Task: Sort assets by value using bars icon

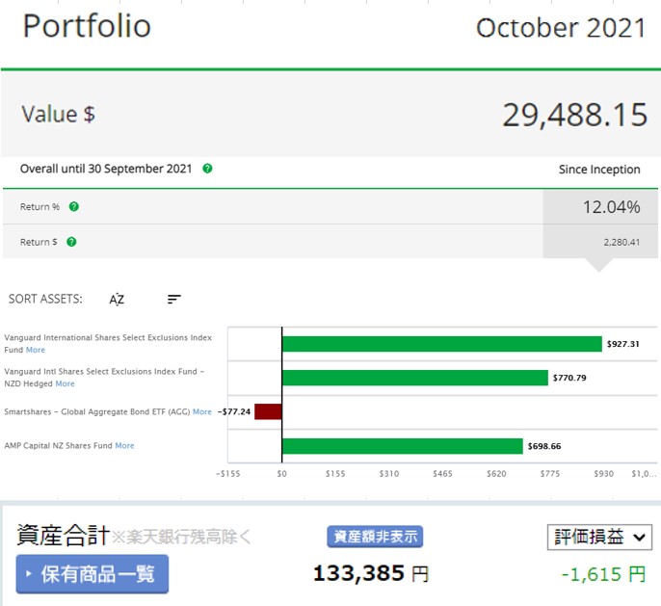Action: coord(173,300)
